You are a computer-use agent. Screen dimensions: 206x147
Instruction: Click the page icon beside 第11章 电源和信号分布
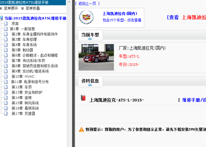6,82
